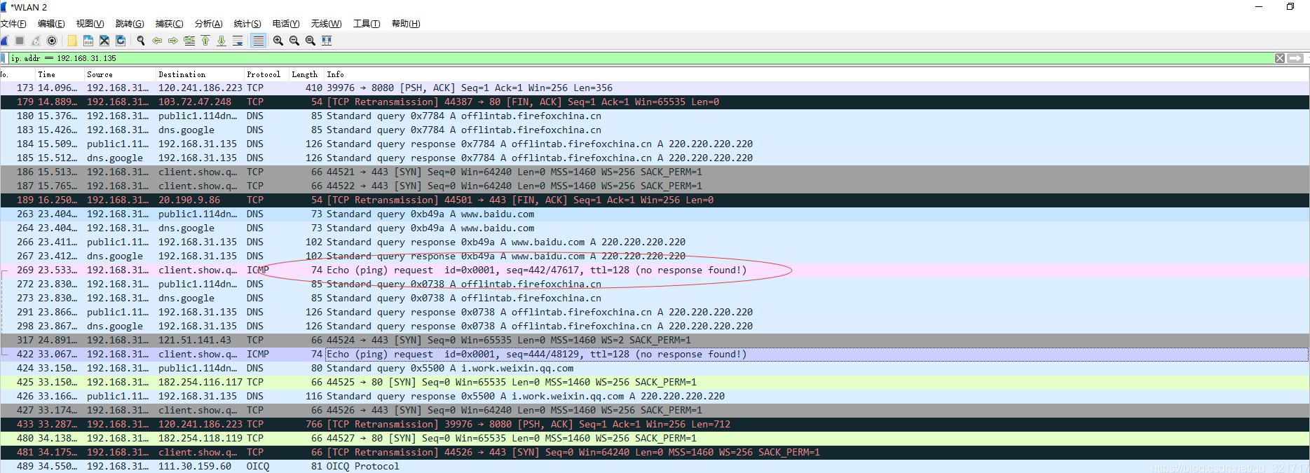Sort packets by the Time column
The height and width of the screenshot is (473, 1310).
(x=60, y=74)
